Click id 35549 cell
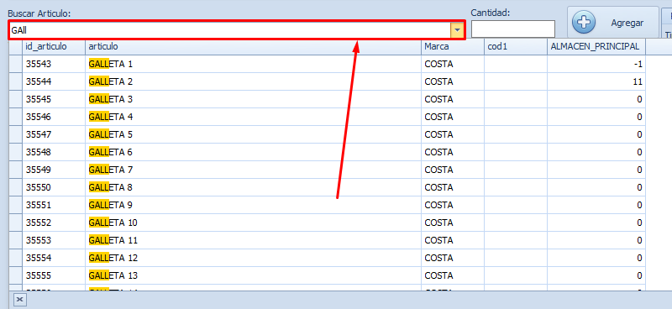 54,170
